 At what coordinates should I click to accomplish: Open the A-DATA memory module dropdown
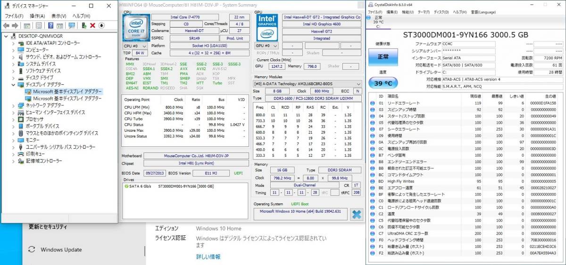307,84
